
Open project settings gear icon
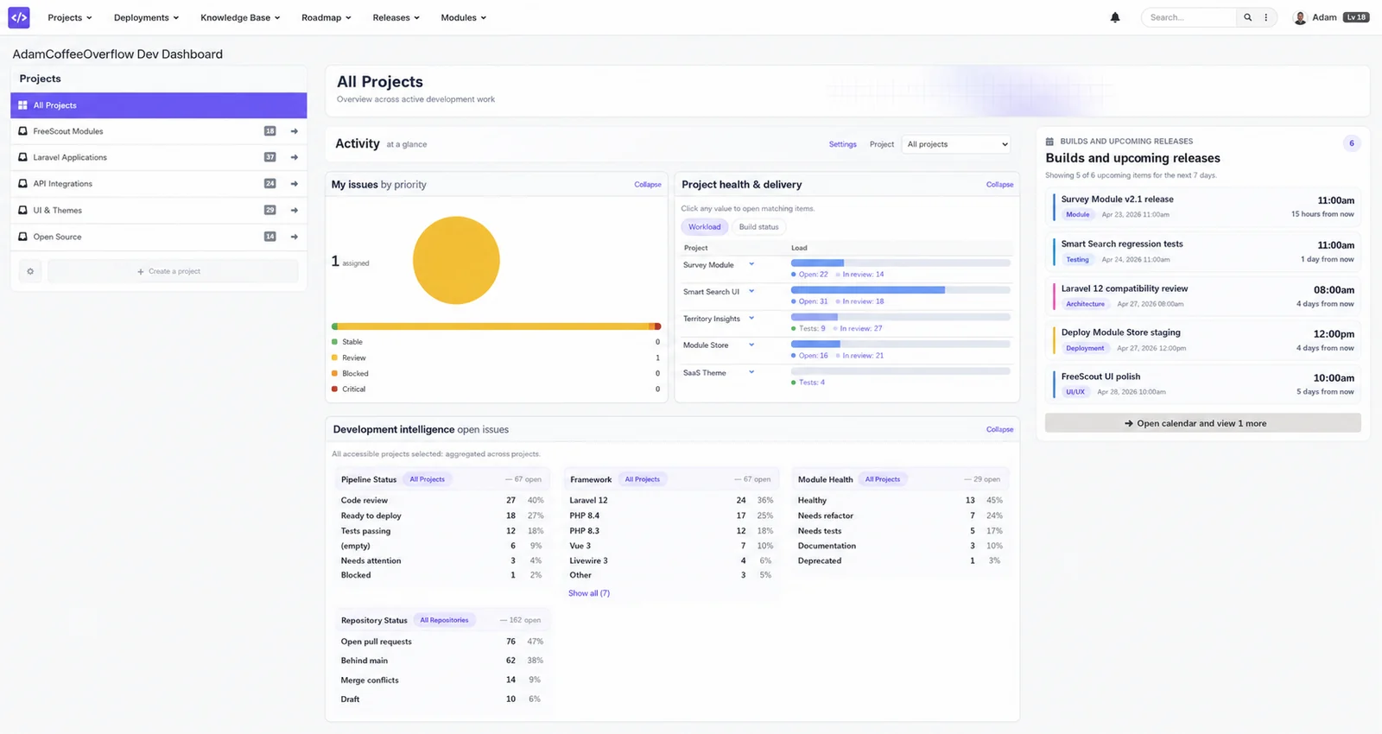click(30, 271)
